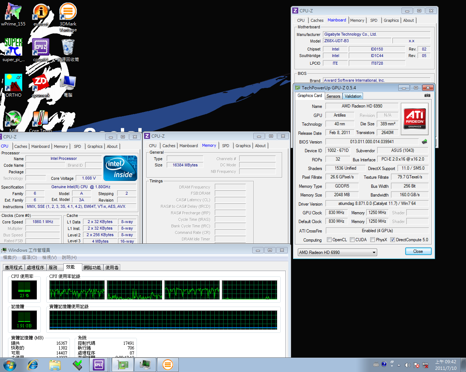This screenshot has width=466, height=372.
Task: Select 網路功能 tab in Task Manager
Action: 92,267
